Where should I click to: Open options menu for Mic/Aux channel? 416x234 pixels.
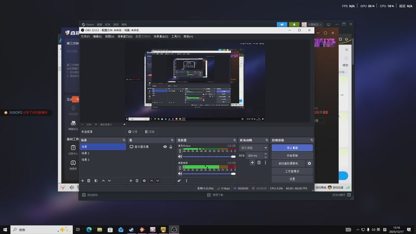[x=180, y=151]
